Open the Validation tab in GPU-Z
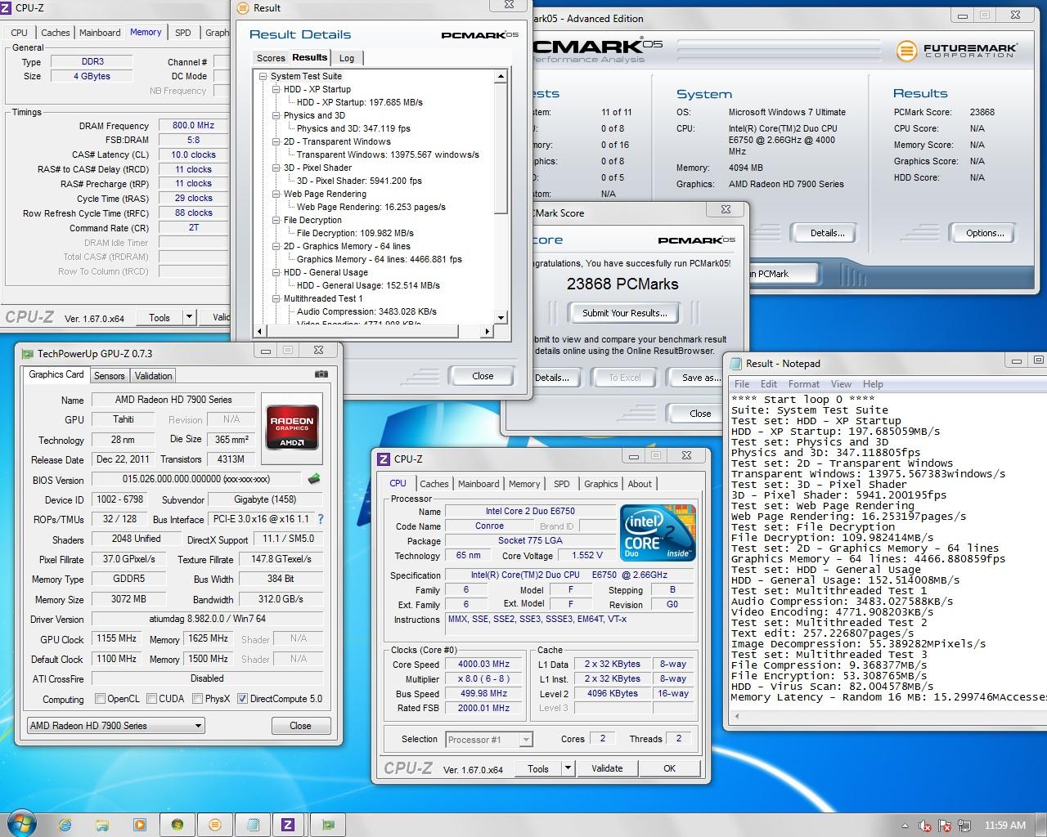Viewport: 1047px width, 837px height. (154, 376)
